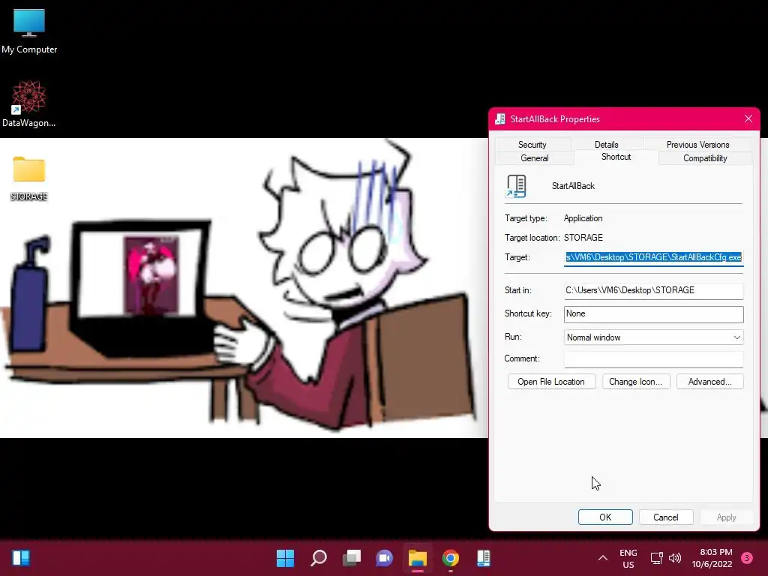The height and width of the screenshot is (576, 768).
Task: Cancel the Properties dialog
Action: coord(666,517)
